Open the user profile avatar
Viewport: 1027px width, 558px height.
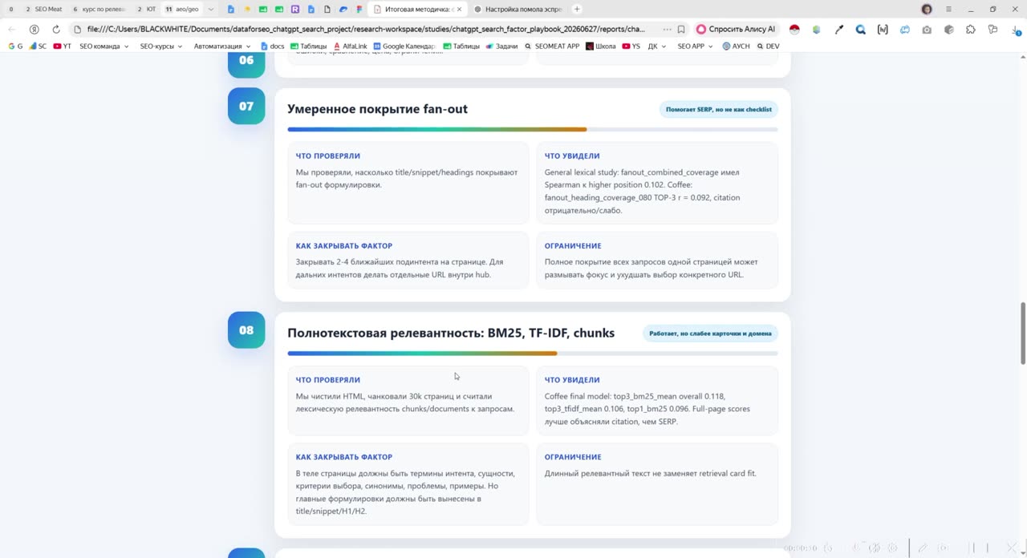pyautogui.click(x=927, y=9)
